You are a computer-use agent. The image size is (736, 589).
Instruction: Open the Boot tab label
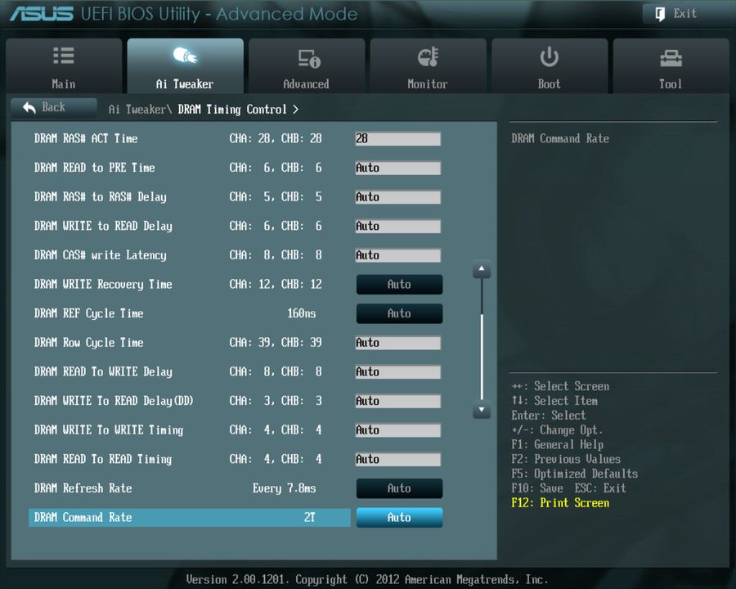[x=549, y=84]
